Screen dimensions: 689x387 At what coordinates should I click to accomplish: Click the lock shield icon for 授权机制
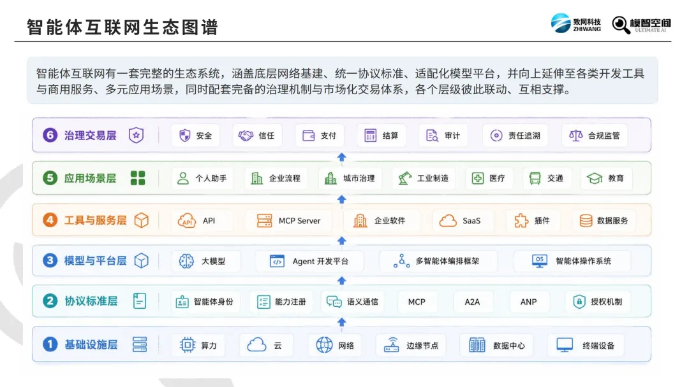coord(579,302)
